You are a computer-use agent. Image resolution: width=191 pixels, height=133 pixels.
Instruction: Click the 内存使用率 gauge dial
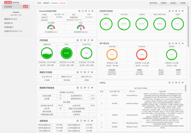(81, 27)
